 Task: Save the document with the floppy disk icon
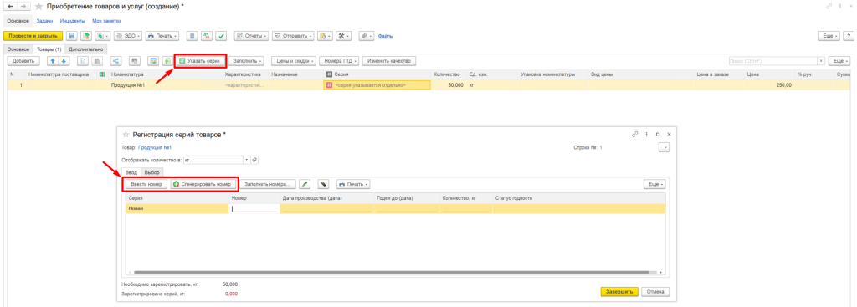coord(72,36)
